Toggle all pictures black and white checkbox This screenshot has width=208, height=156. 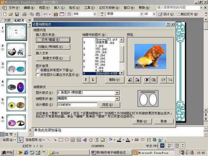pos(38,74)
